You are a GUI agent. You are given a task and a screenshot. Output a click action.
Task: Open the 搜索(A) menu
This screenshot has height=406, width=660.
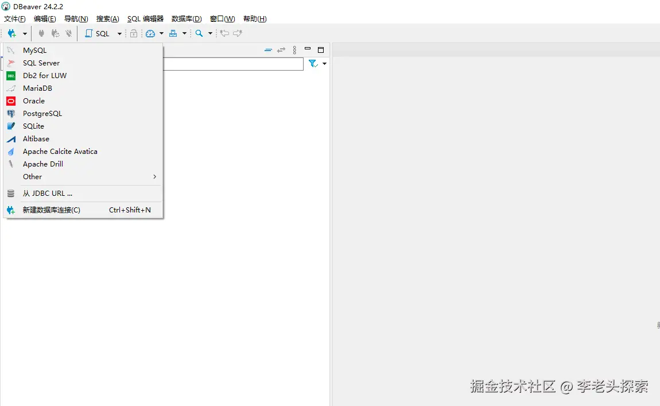pyautogui.click(x=108, y=19)
